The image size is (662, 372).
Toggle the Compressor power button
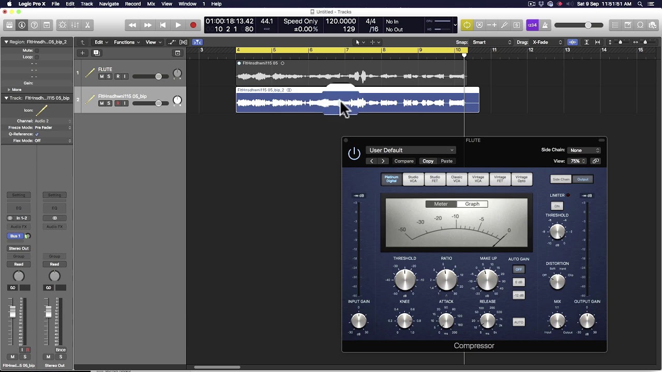point(354,153)
